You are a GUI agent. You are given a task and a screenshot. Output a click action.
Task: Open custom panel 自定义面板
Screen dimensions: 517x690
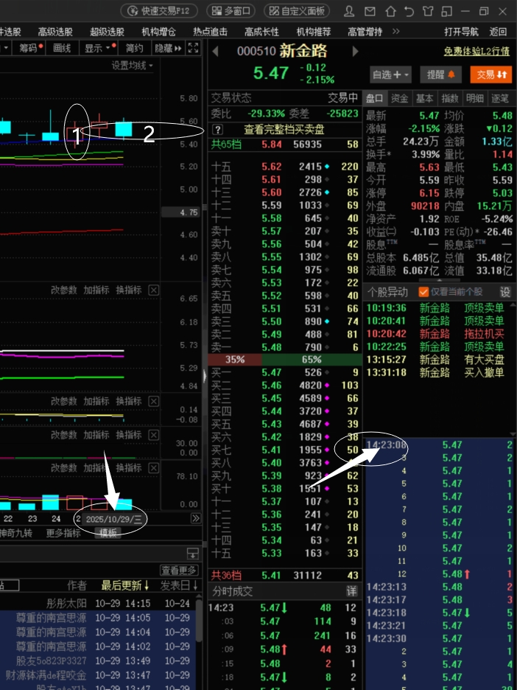pyautogui.click(x=297, y=10)
